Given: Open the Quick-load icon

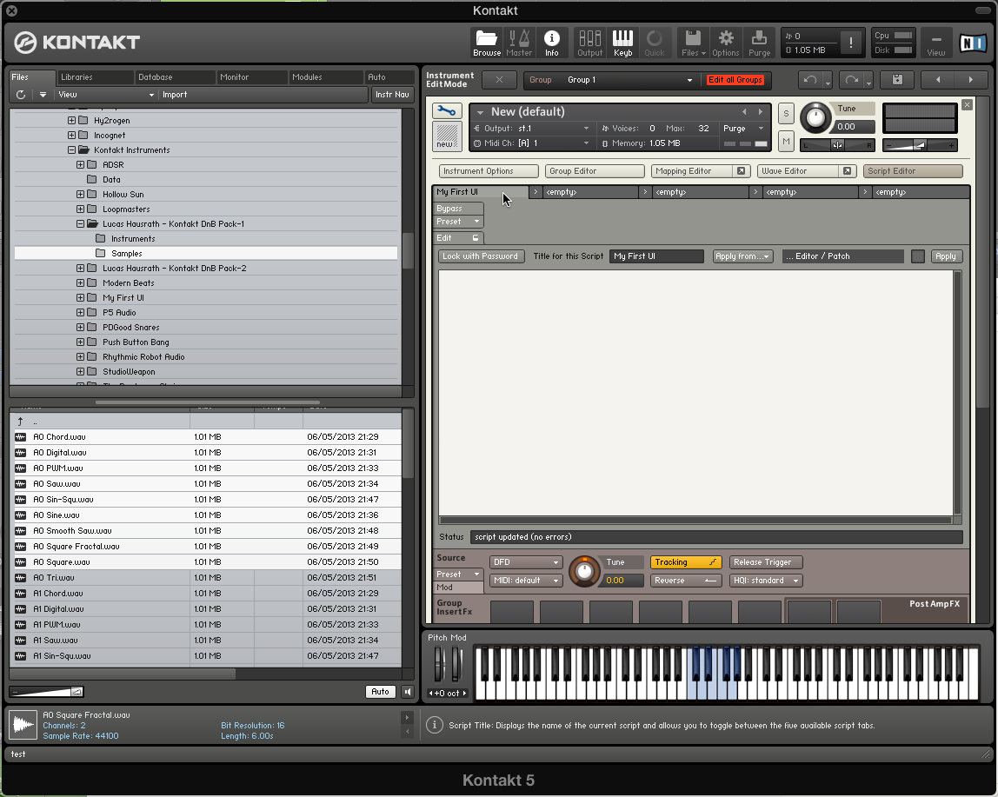Looking at the screenshot, I should pos(655,43).
